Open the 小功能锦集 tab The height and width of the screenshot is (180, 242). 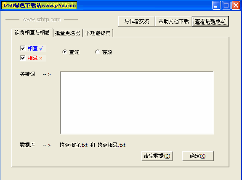pos(98,33)
